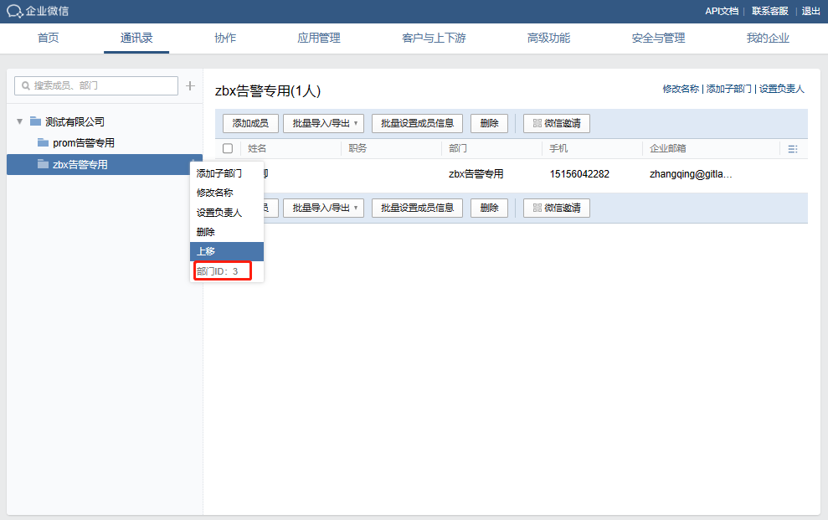Click the folder icon next to prom告警专用
Viewport: 828px width, 520px height.
pos(43,143)
